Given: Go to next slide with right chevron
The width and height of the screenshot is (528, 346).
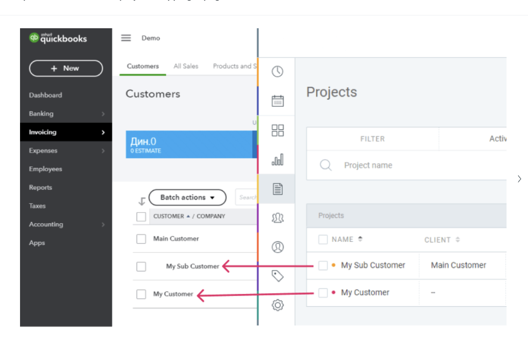Looking at the screenshot, I should [x=519, y=179].
